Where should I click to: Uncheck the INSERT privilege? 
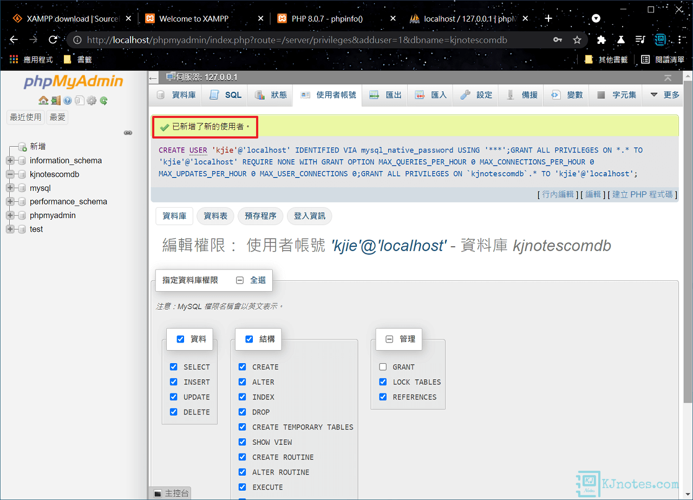[x=174, y=382]
